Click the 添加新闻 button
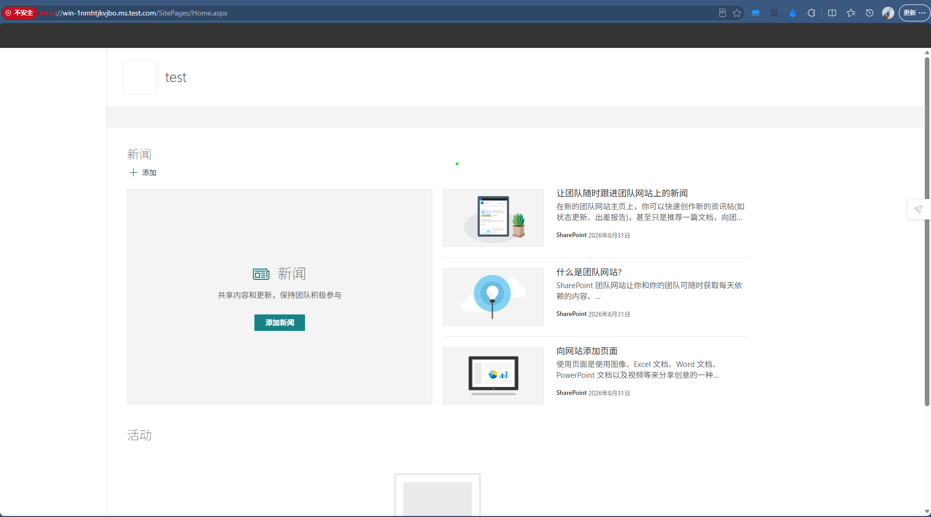The width and height of the screenshot is (931, 517). pyautogui.click(x=280, y=323)
